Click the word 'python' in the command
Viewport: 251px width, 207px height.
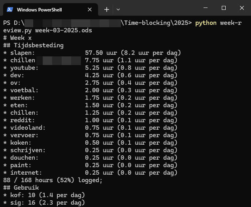[x=206, y=23]
